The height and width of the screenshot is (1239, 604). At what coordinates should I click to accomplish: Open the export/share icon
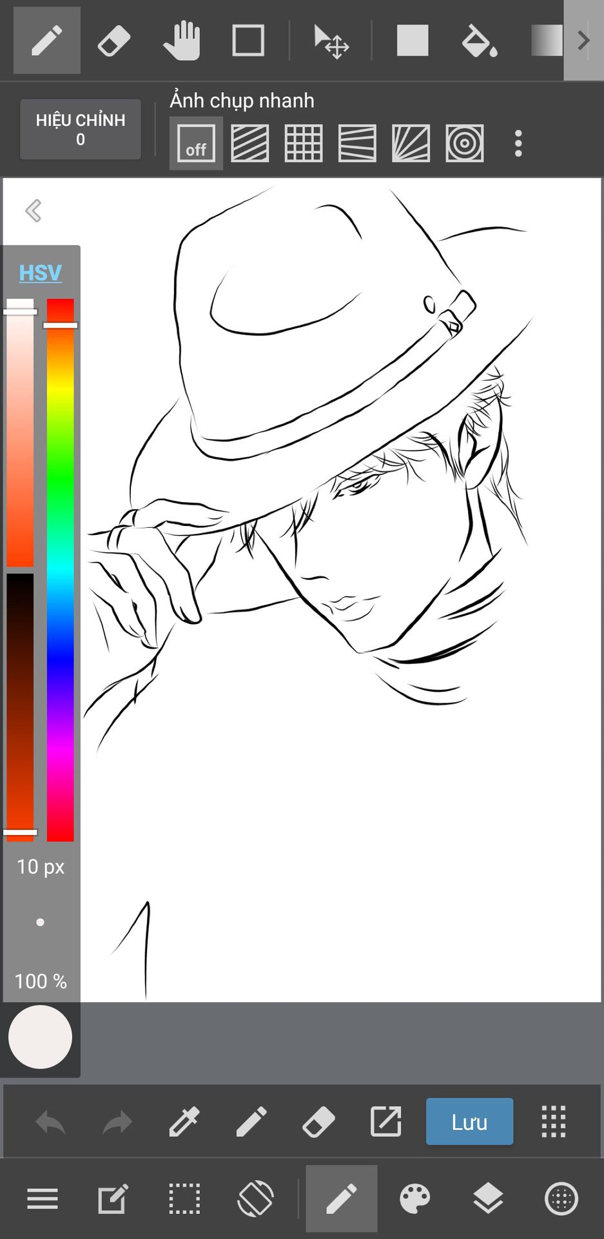(x=385, y=1122)
